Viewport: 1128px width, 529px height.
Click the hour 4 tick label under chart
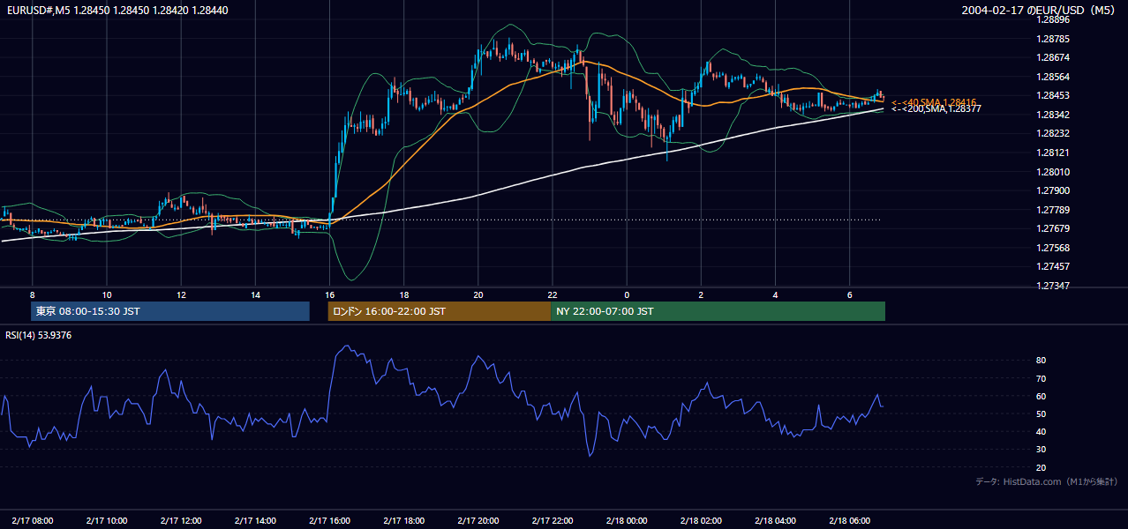coord(775,294)
